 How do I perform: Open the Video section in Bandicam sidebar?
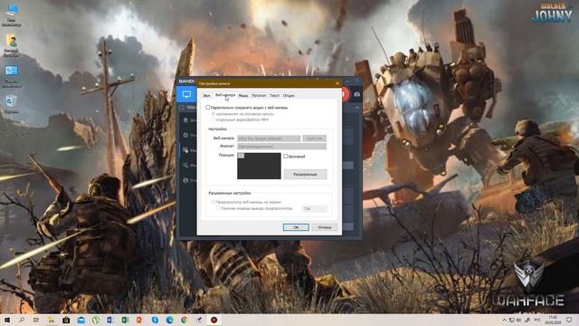point(185,150)
